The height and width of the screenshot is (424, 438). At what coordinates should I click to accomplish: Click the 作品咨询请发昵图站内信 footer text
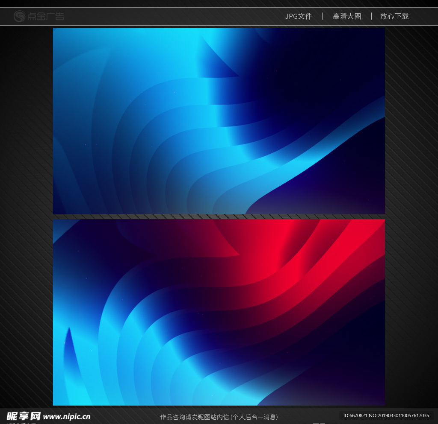[195, 417]
